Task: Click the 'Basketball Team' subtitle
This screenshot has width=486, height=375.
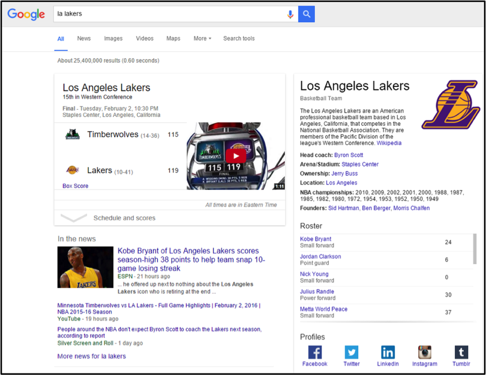Action: [x=321, y=98]
